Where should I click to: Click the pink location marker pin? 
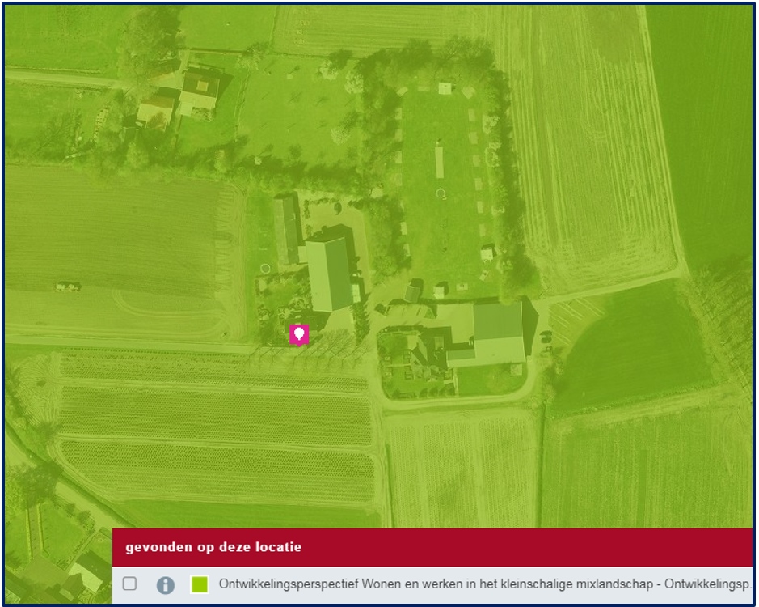(x=299, y=334)
